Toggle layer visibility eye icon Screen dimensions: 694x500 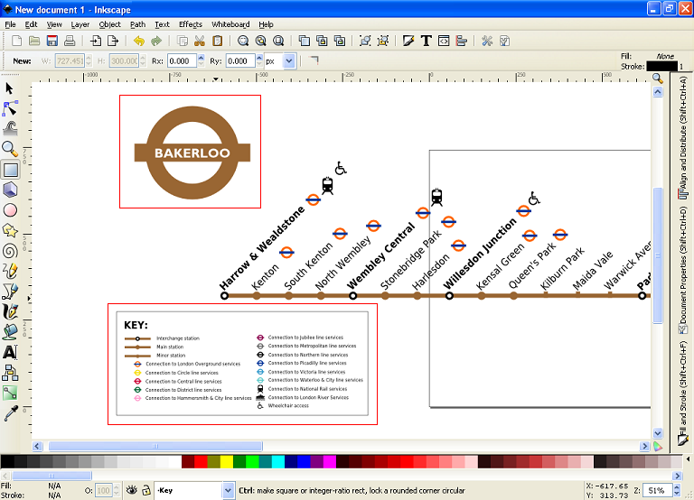(x=131, y=490)
